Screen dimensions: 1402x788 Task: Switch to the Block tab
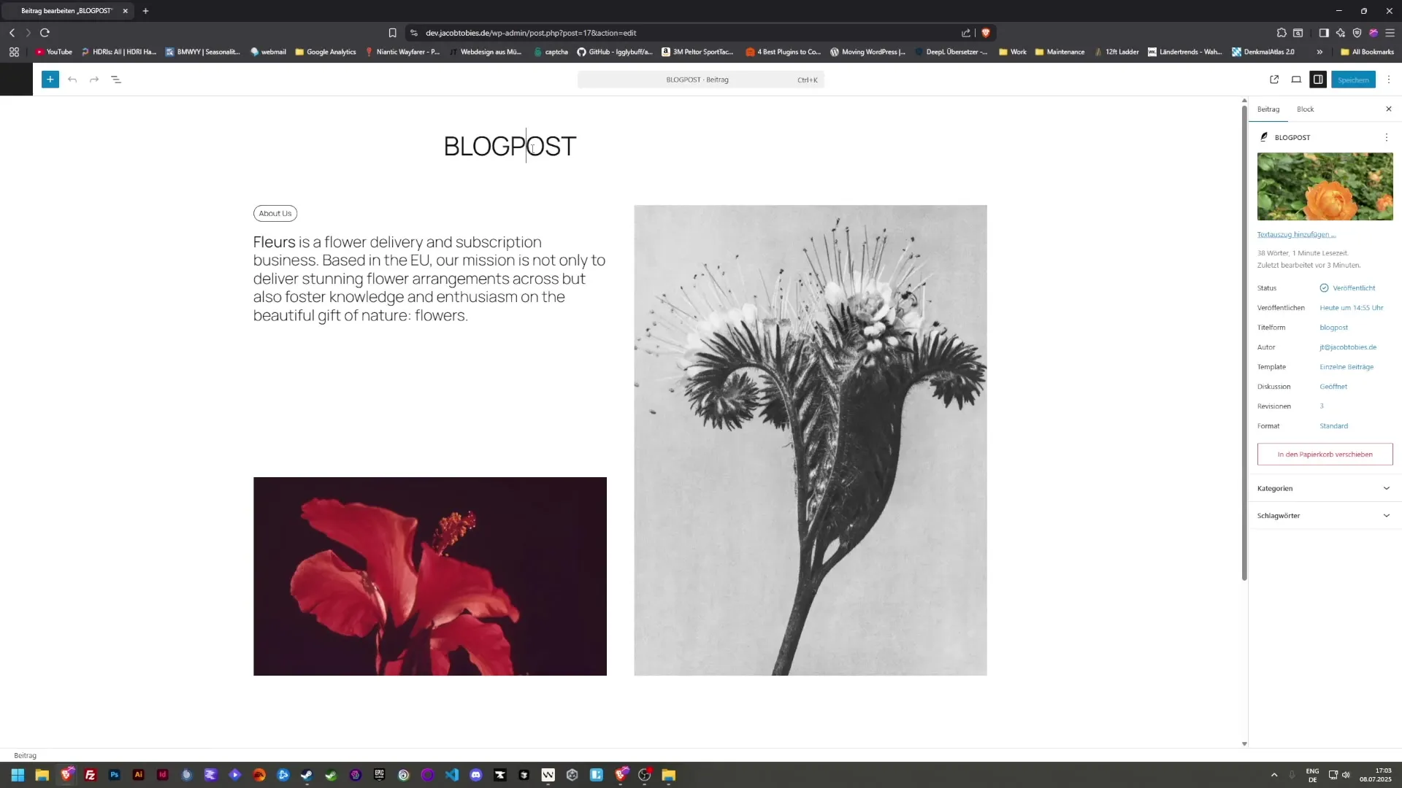[1305, 109]
